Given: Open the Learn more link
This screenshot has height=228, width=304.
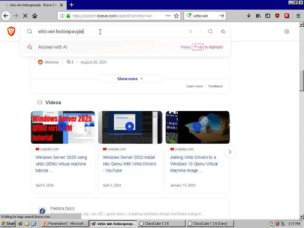Looking at the screenshot, I should 195,86.
